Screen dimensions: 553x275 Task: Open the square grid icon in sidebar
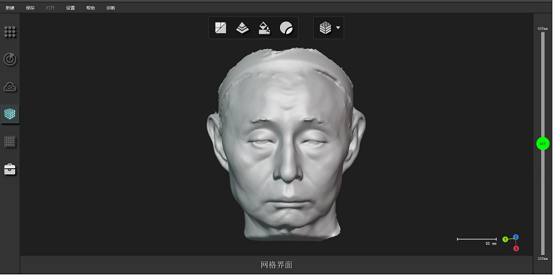[x=10, y=142]
